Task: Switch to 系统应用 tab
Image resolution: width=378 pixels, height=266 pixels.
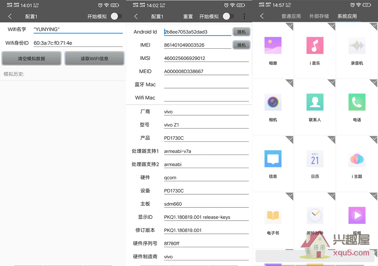Action: pyautogui.click(x=347, y=16)
